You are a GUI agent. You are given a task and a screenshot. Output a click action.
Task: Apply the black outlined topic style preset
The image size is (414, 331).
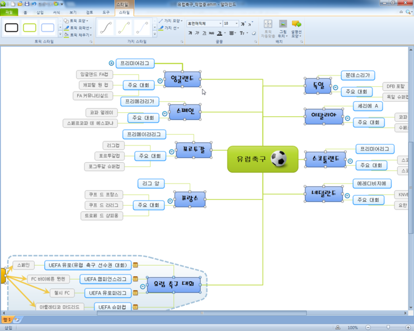[x=12, y=27]
